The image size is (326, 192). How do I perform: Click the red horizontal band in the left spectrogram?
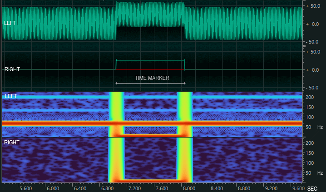(x=54, y=123)
